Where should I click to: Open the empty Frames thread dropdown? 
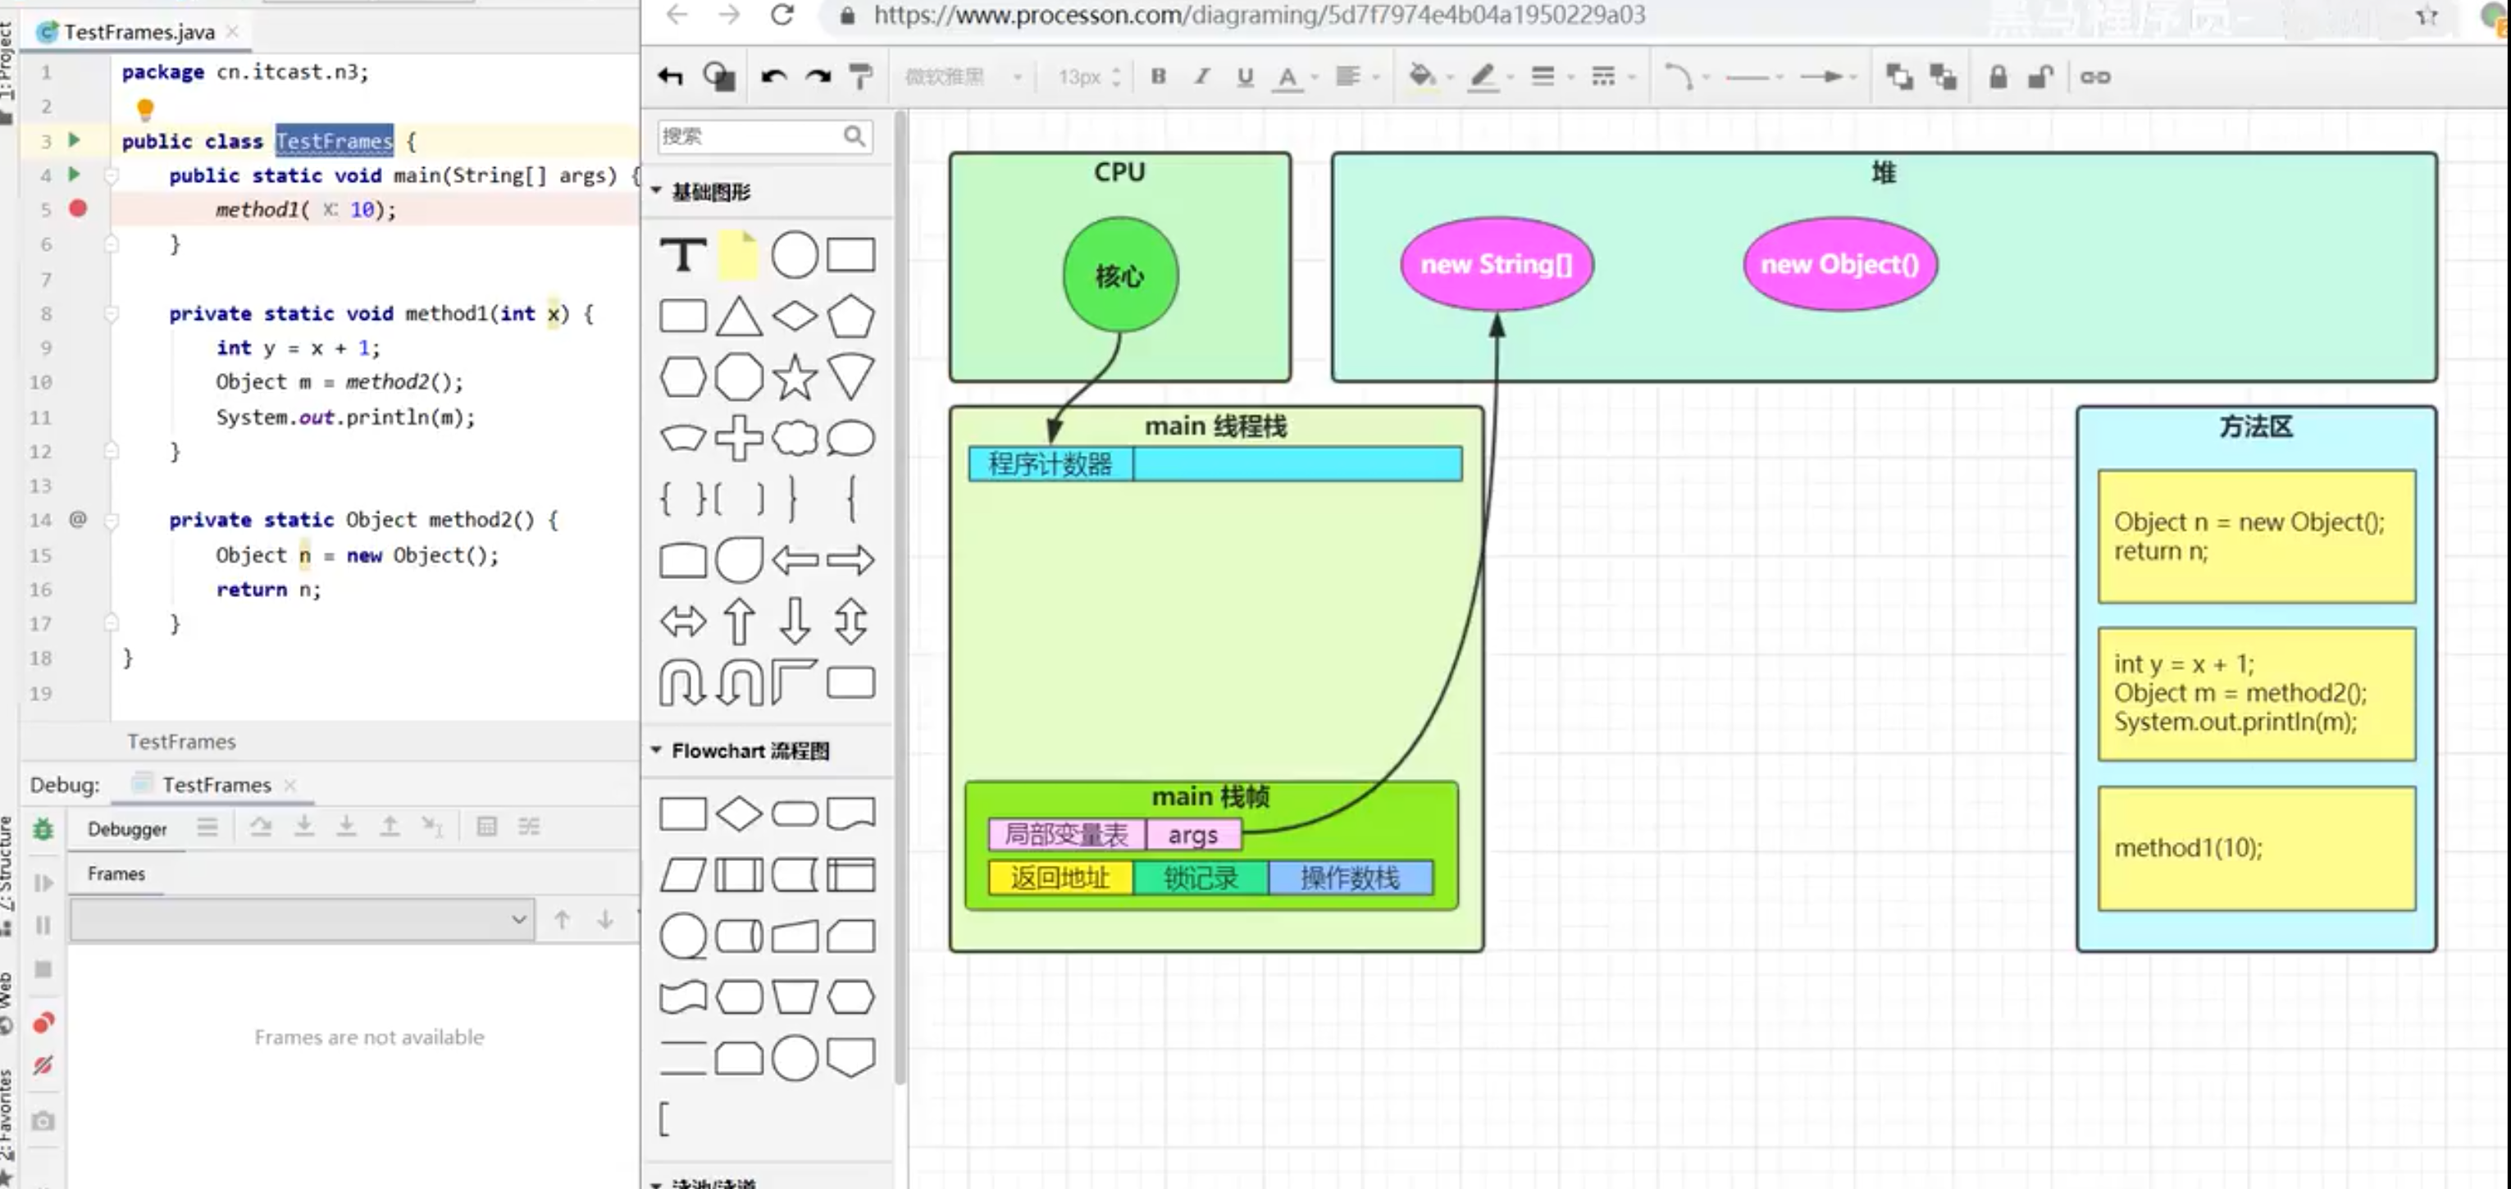[302, 919]
